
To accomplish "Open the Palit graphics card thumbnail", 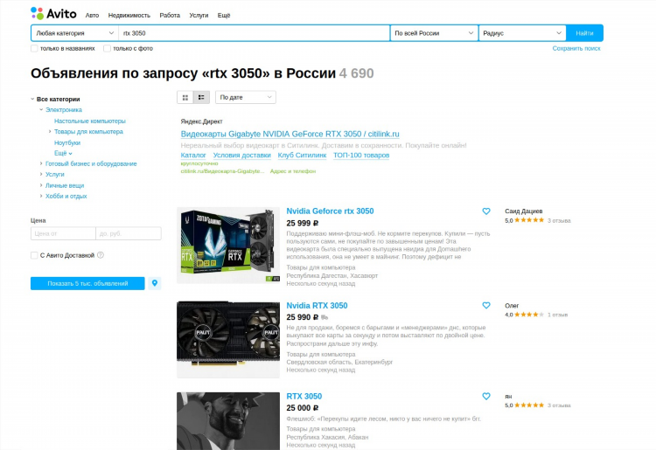I will (228, 339).
